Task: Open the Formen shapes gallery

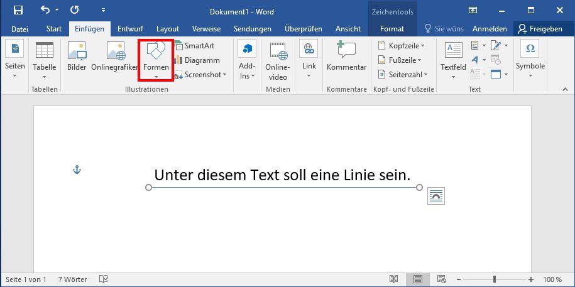Action: pos(156,60)
